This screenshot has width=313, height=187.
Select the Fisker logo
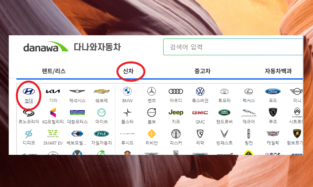point(176,134)
